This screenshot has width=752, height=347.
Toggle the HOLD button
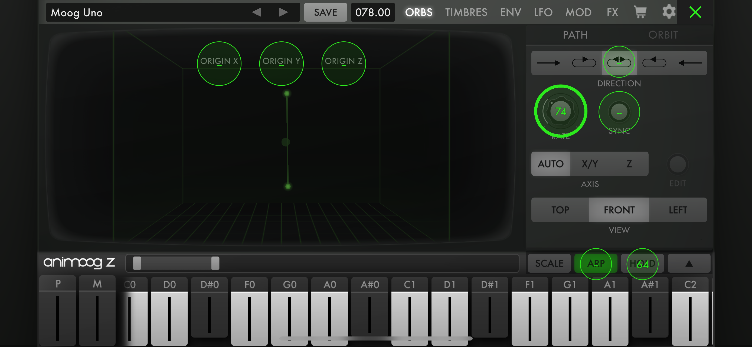(642, 263)
